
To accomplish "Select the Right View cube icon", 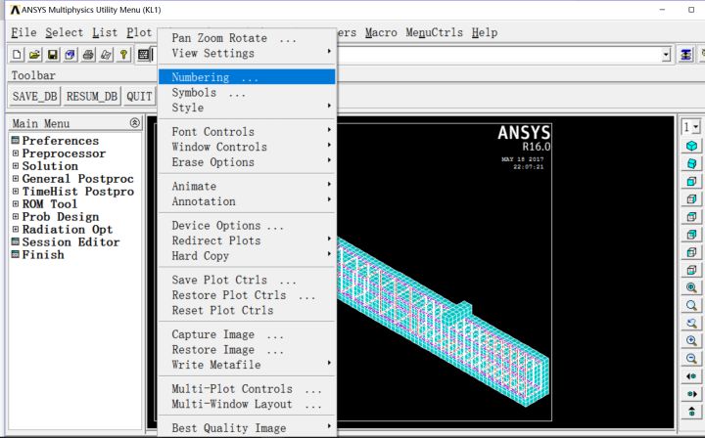I will pos(691,198).
